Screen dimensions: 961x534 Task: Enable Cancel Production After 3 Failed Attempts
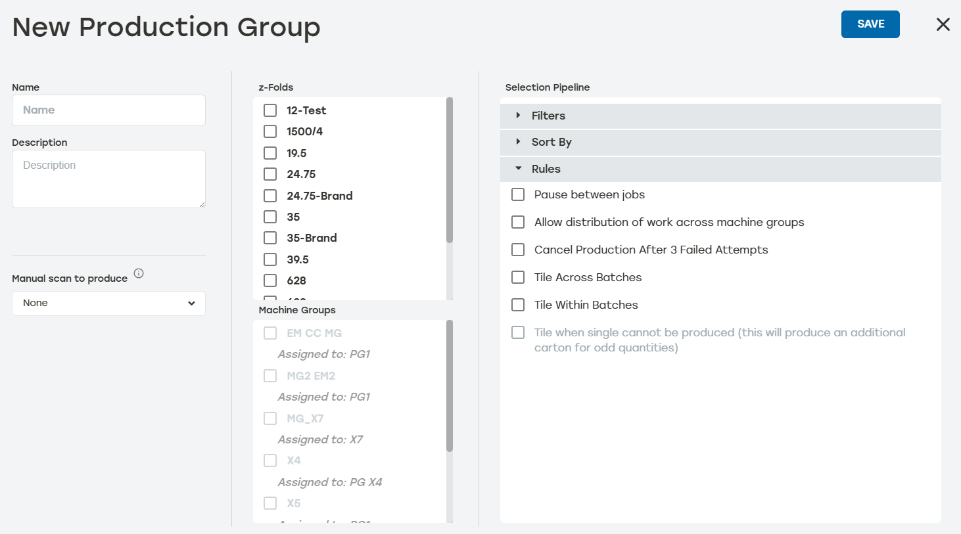pos(517,249)
